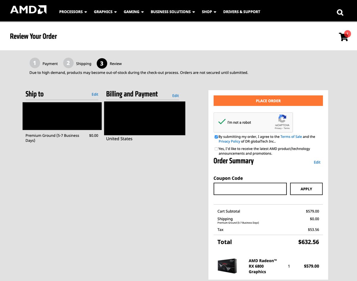Expand the Graphics menu
This screenshot has width=357, height=281.
(105, 12)
